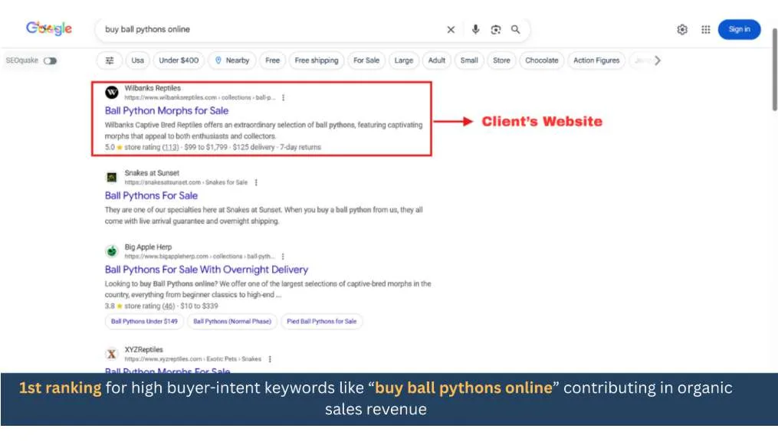778x445 pixels.
Task: Click Big Apple Herp rating count (46)
Action: pyautogui.click(x=169, y=306)
